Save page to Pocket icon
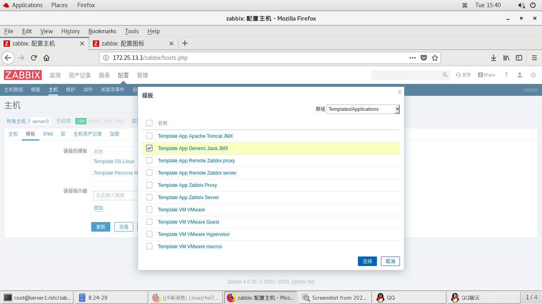 click(424, 58)
